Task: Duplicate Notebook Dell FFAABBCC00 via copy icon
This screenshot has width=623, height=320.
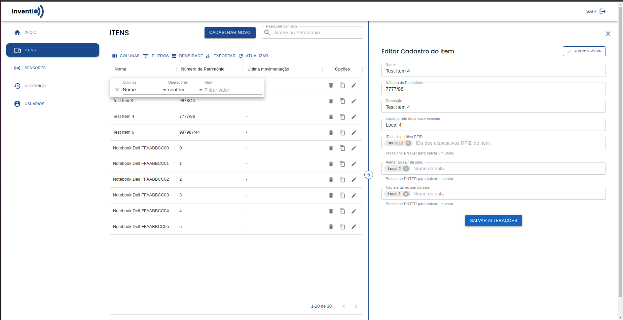Action: 342,148
